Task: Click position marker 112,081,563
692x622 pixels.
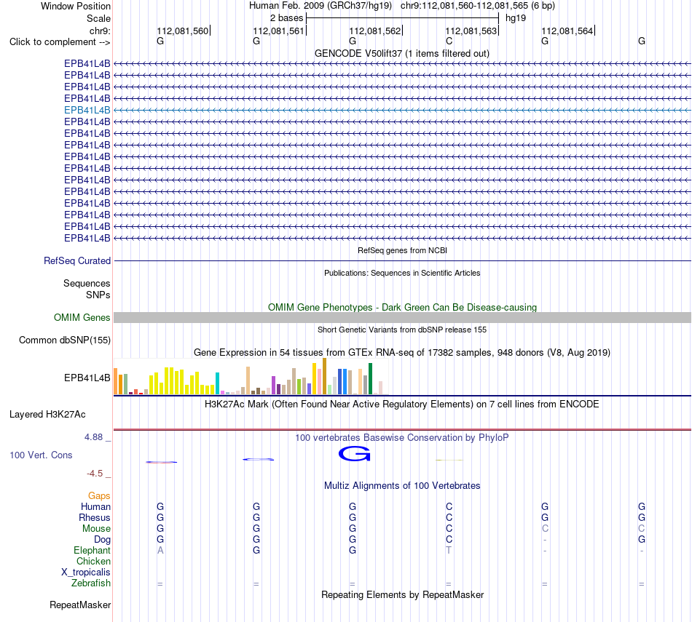Action: click(471, 31)
